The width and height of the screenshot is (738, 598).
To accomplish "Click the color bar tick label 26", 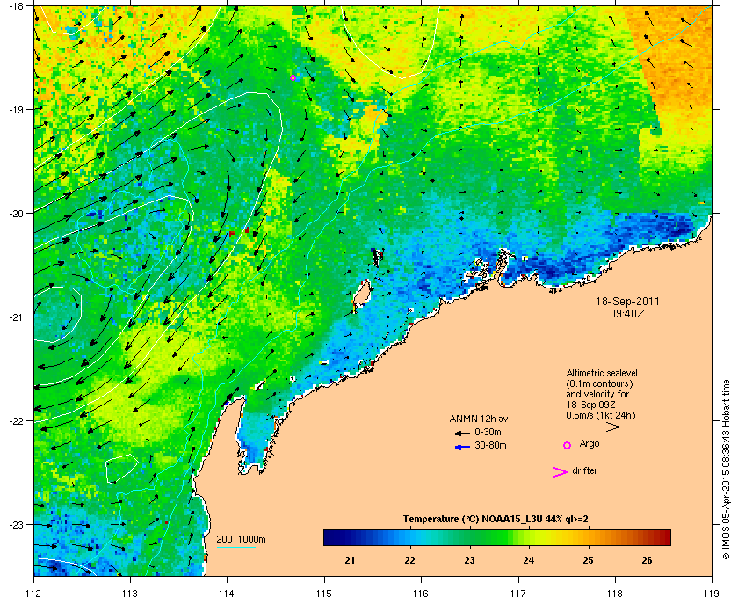I will [x=648, y=560].
